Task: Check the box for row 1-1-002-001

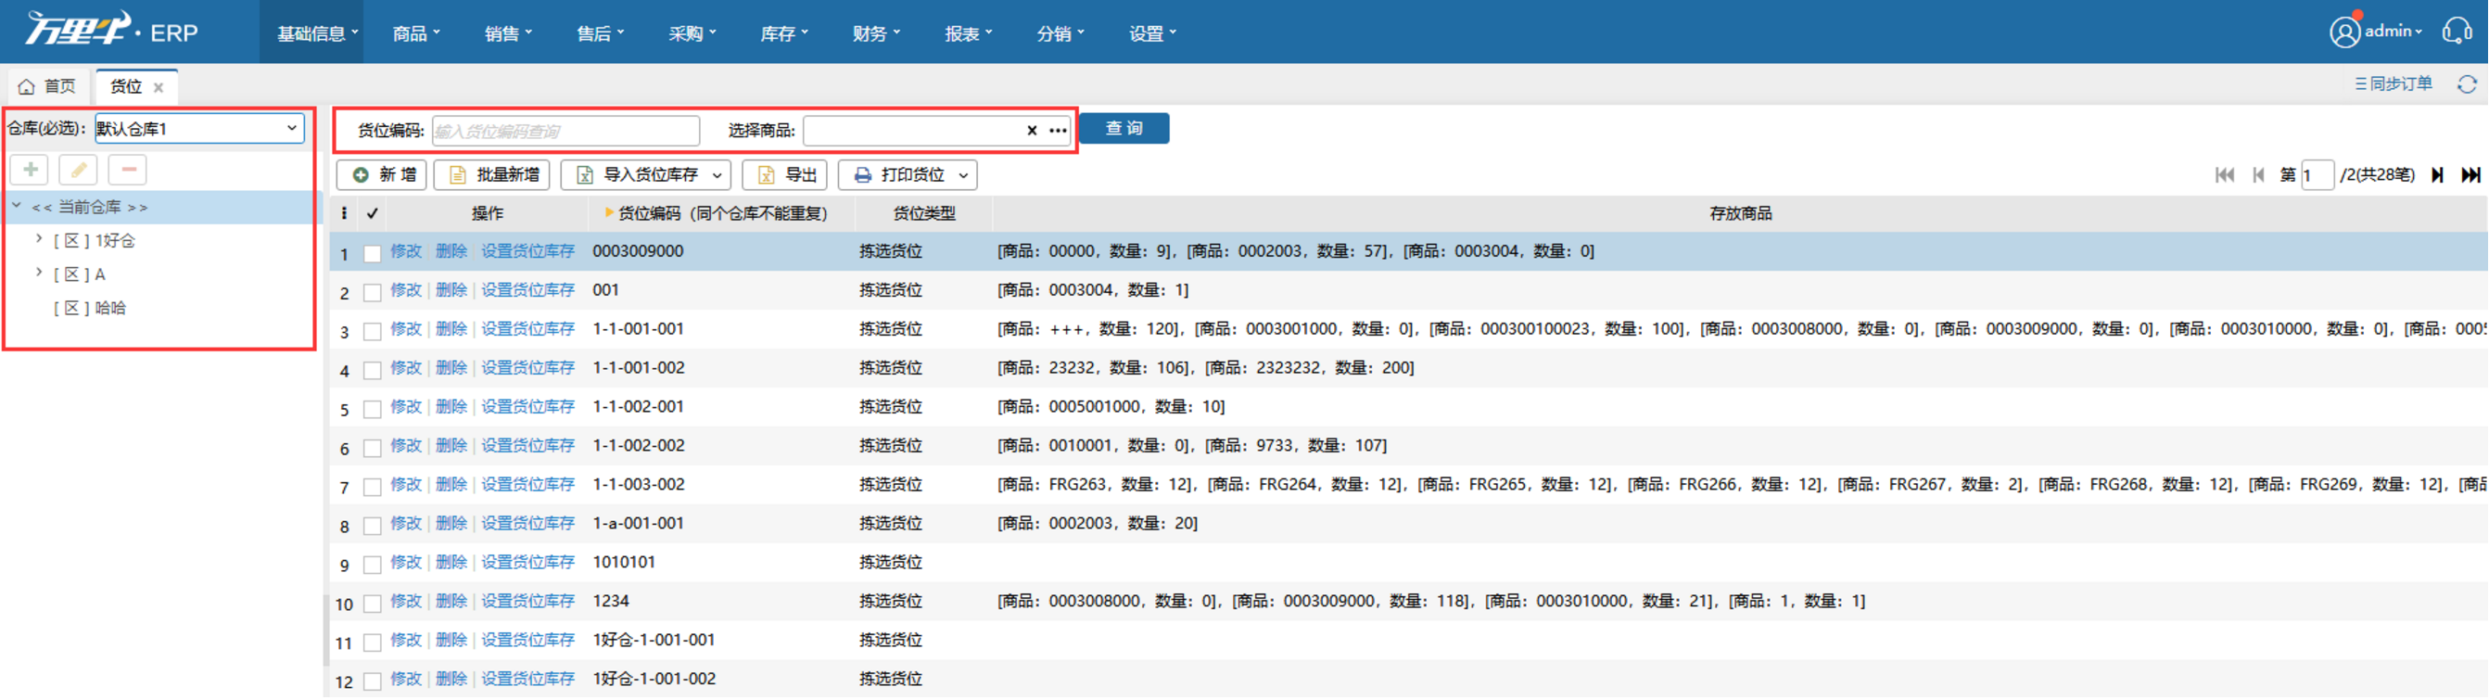Action: (372, 409)
